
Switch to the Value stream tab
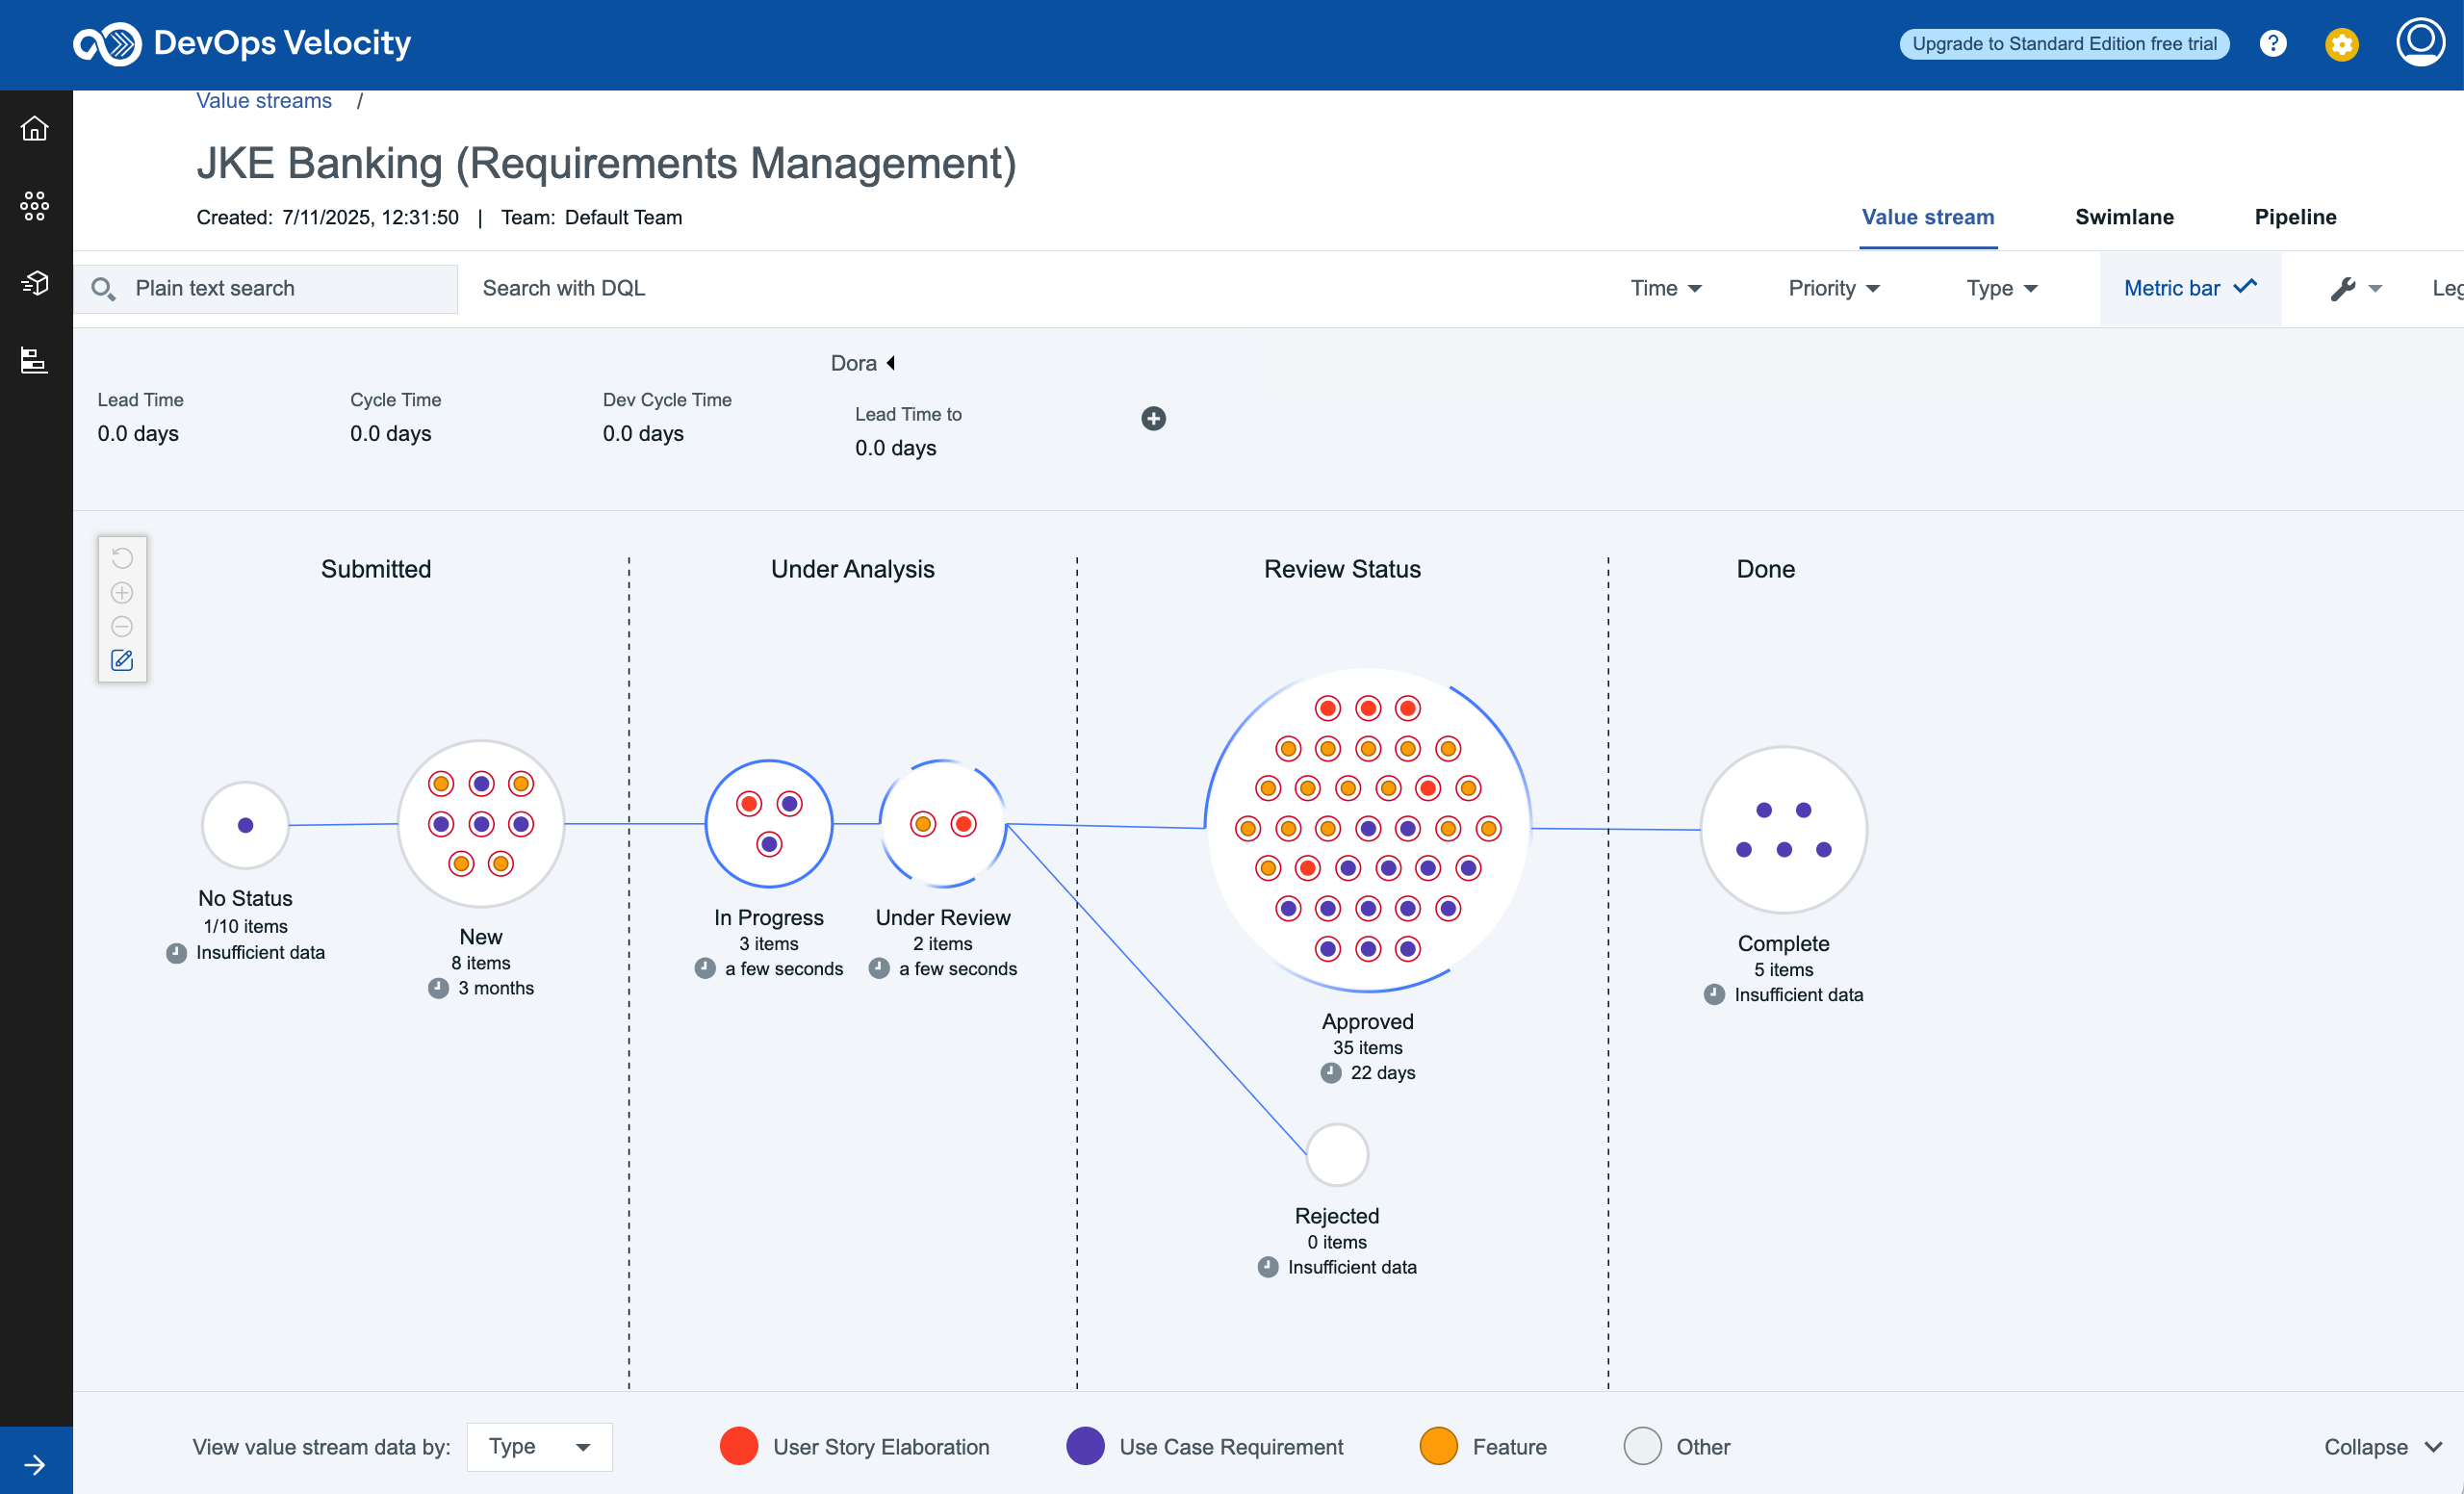[x=1927, y=217]
